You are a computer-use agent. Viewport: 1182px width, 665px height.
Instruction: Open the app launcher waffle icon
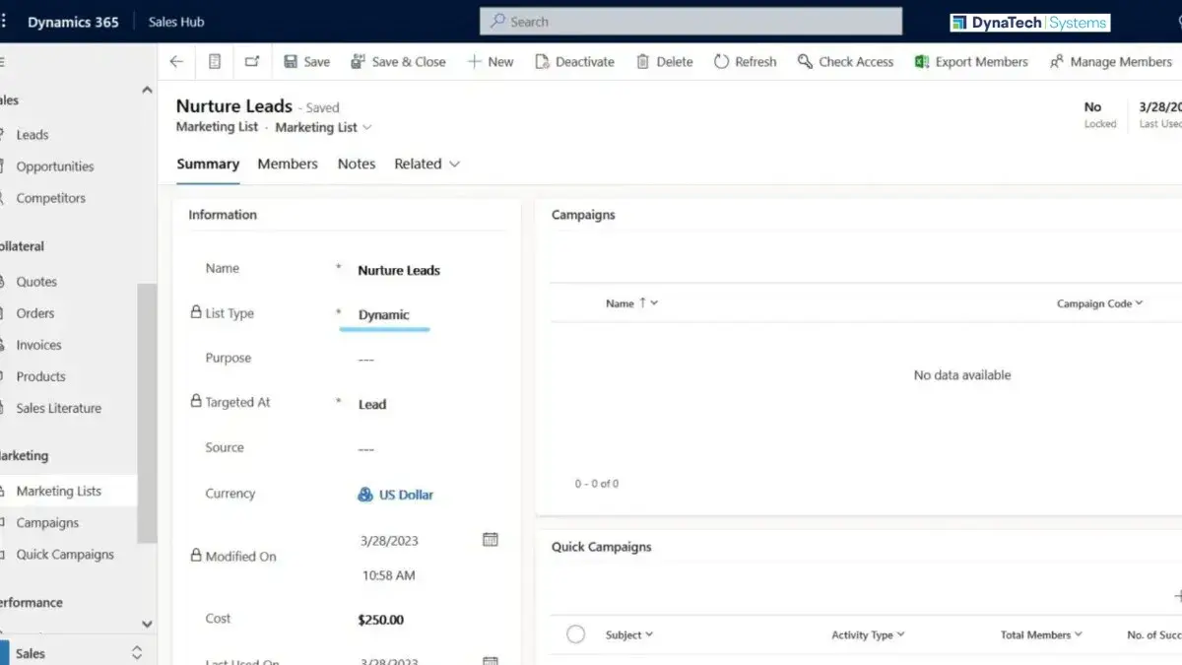point(3,22)
